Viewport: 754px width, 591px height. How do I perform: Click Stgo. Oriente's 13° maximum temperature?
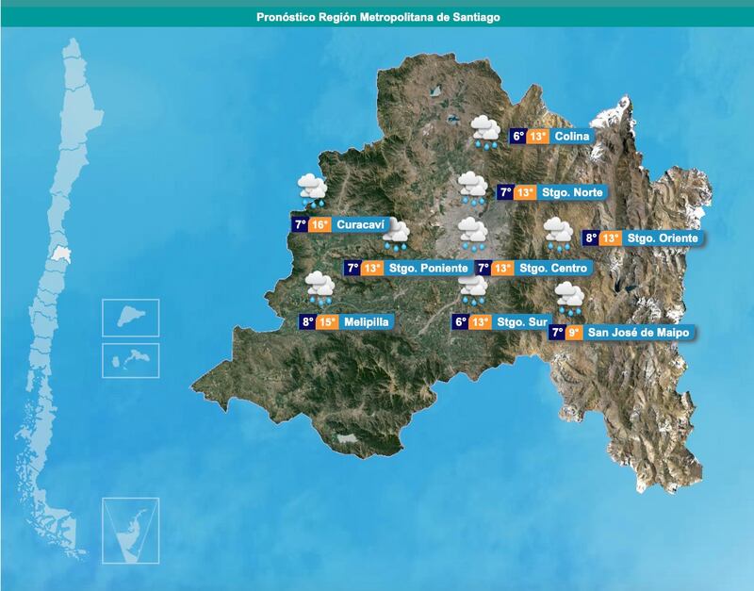(x=611, y=238)
